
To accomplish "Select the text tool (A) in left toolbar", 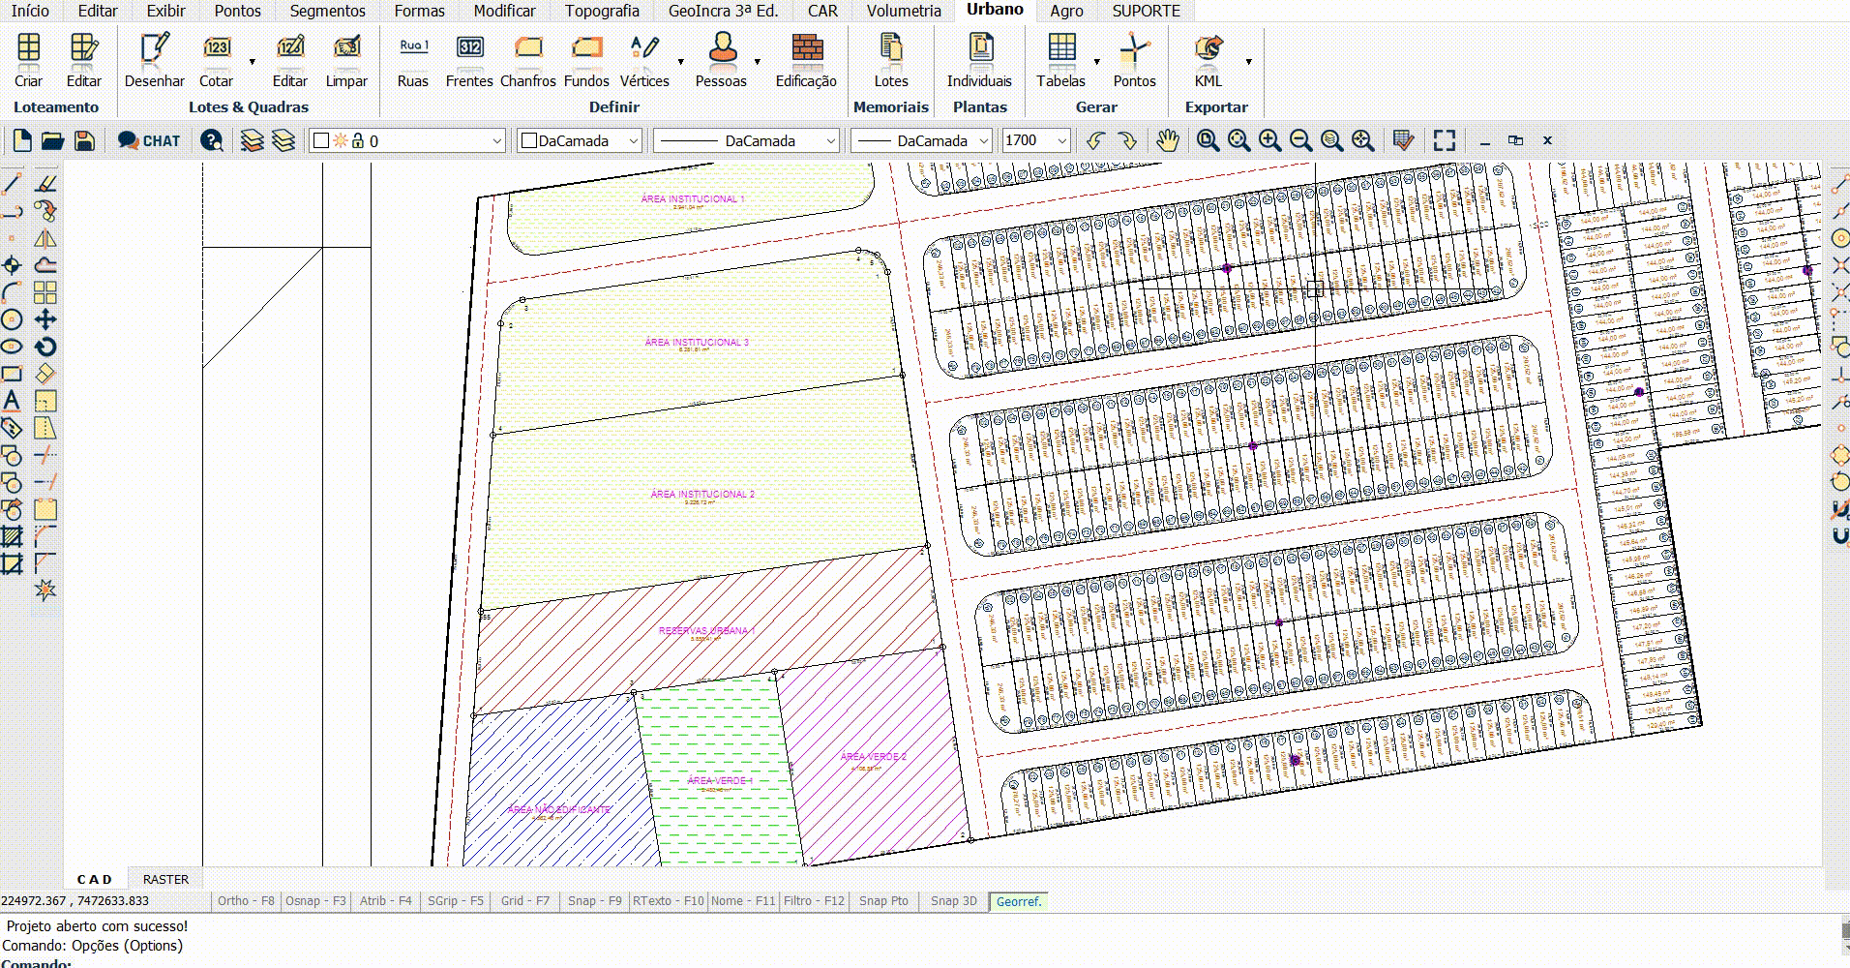I will point(12,401).
